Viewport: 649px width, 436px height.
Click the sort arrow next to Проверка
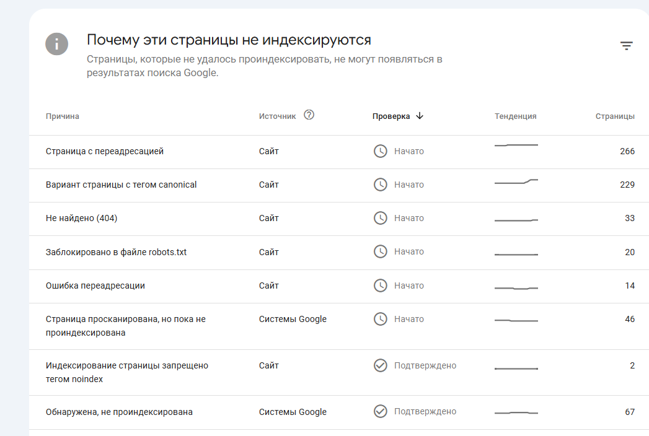pyautogui.click(x=420, y=116)
